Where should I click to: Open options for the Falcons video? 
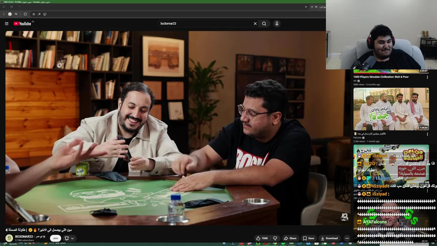pos(427,134)
